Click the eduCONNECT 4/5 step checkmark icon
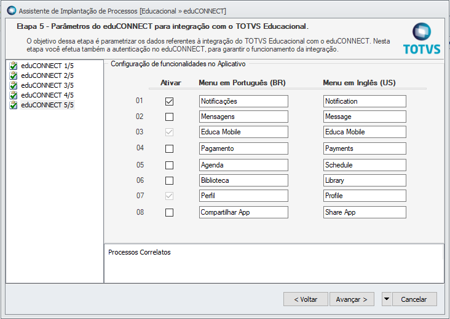Viewport: 450px width, 319px height. pos(14,95)
